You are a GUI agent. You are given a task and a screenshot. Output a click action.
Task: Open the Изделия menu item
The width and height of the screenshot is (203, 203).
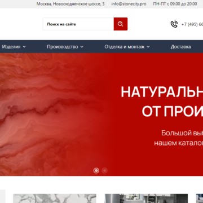pyautogui.click(x=11, y=47)
